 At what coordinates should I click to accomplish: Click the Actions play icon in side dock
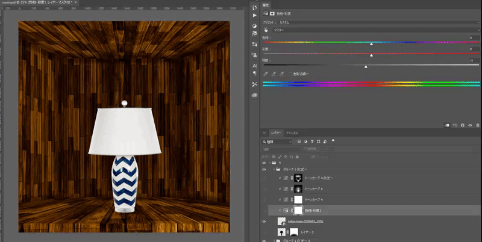(254, 16)
